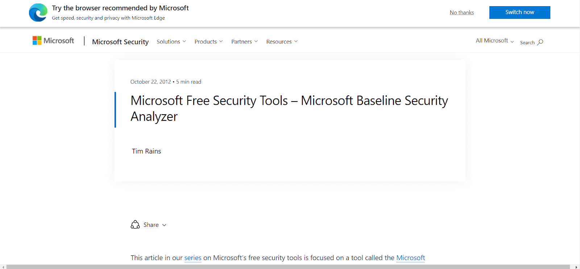580x269 pixels.
Task: Open the Share options chevron
Action: [x=164, y=225]
